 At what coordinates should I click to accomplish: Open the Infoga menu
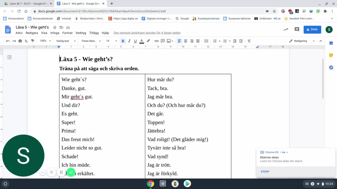55,33
